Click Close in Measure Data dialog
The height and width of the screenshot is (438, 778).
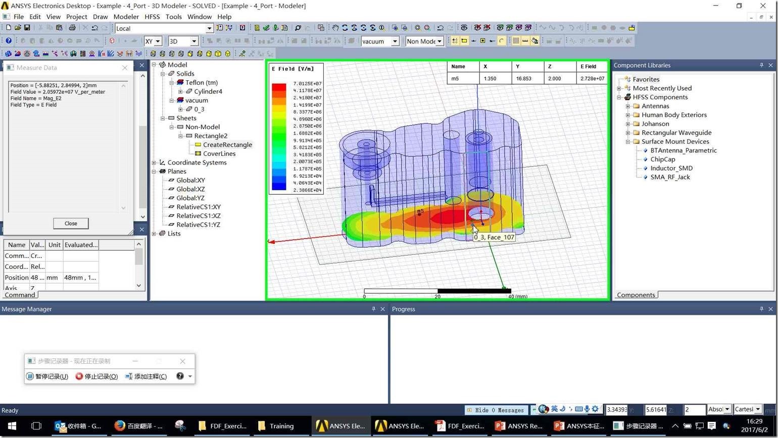click(71, 223)
